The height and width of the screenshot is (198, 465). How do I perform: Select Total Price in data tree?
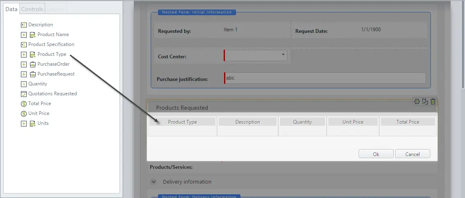click(x=39, y=104)
